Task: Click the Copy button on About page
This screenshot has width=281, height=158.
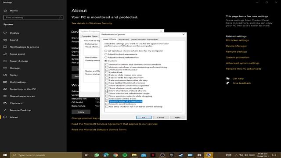Action: coord(81,112)
